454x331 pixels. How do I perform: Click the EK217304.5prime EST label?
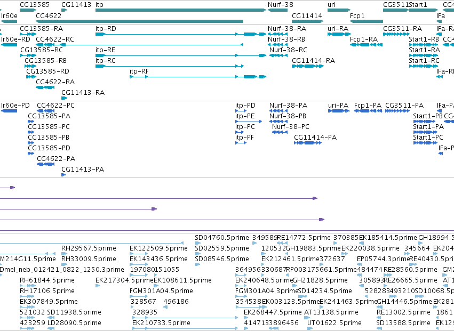(x=124, y=280)
